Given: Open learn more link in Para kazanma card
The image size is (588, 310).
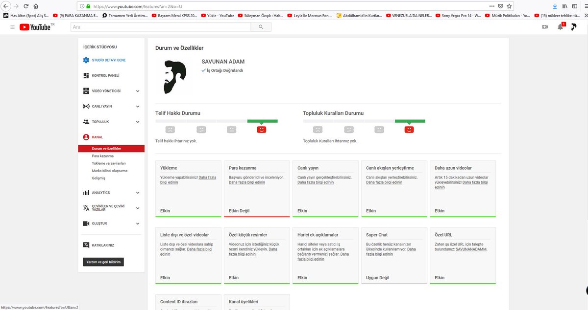Looking at the screenshot, I should (x=247, y=182).
